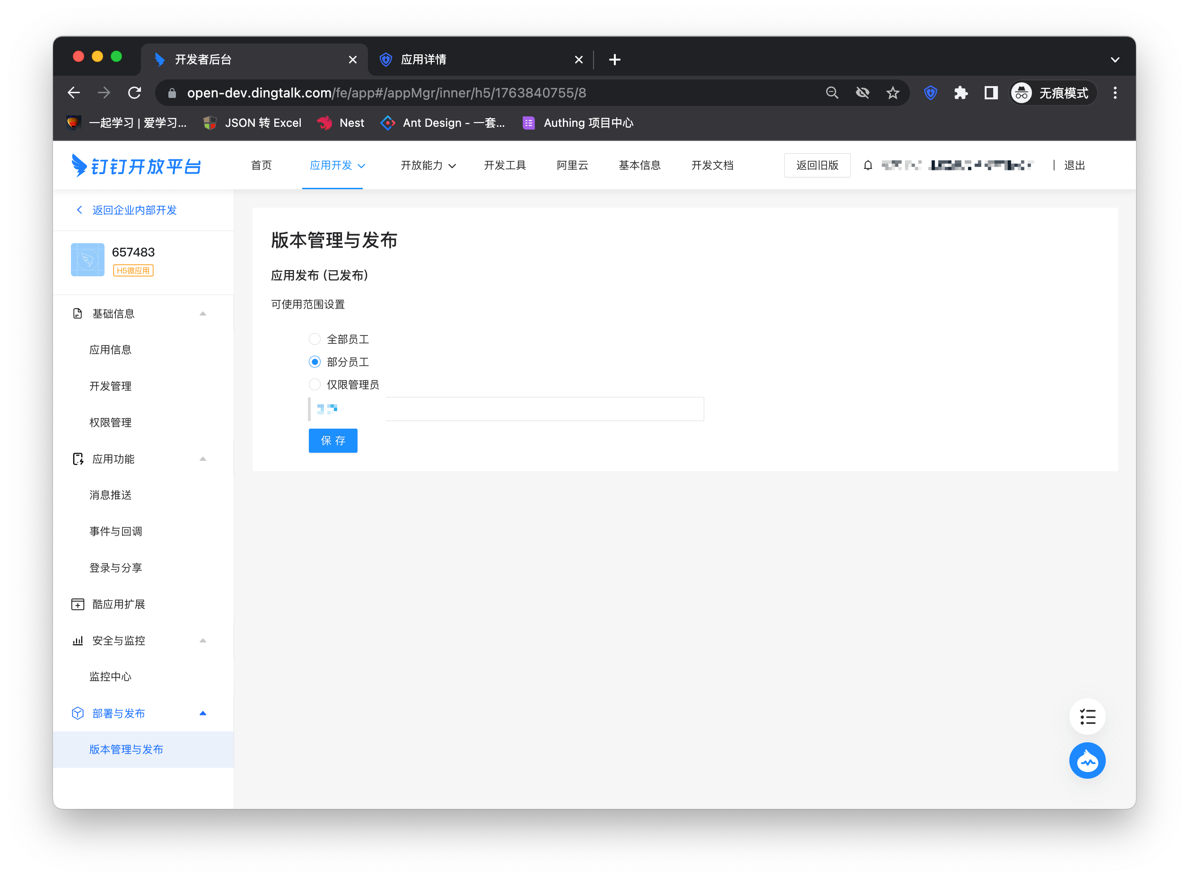Collapse the 部署与发布 sidebar section
Viewport: 1189px width, 879px height.
(x=203, y=713)
